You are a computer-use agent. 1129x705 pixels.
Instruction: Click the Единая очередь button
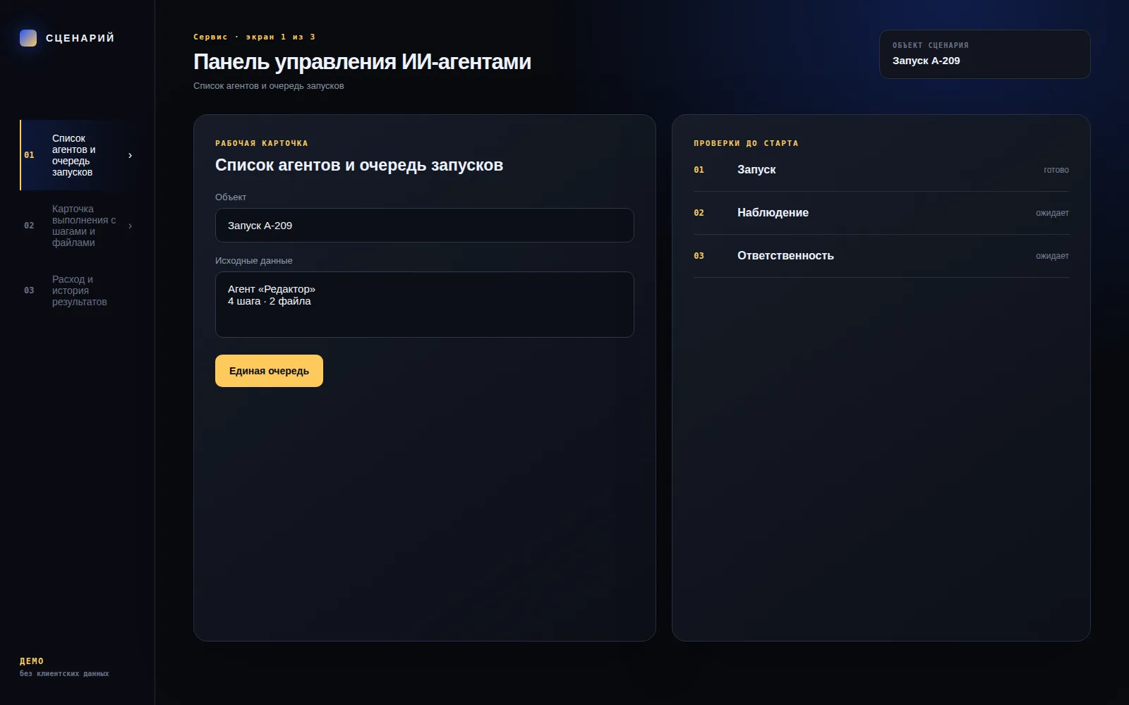(x=269, y=371)
